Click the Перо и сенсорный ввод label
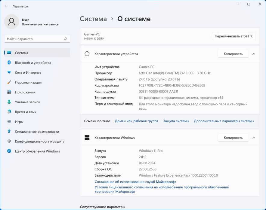266x210 pixels. (113, 104)
